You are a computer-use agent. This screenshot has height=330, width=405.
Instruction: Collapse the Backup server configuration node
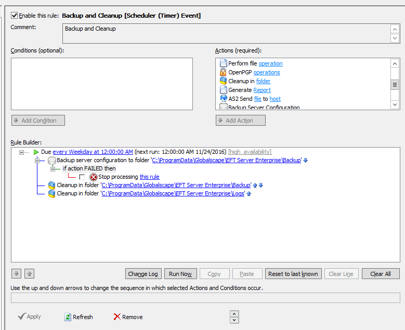(x=37, y=161)
